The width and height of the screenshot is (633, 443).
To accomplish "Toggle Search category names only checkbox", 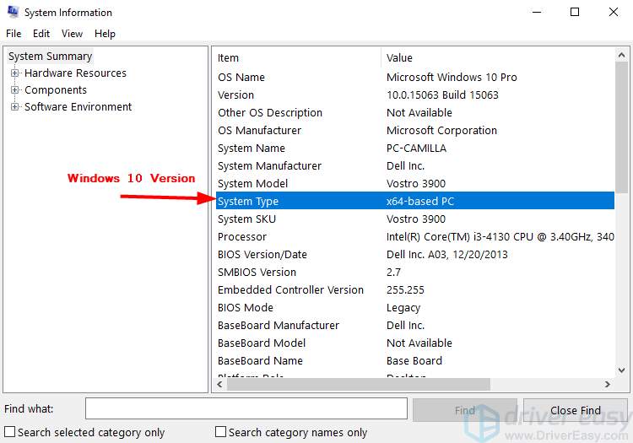I will (x=221, y=432).
